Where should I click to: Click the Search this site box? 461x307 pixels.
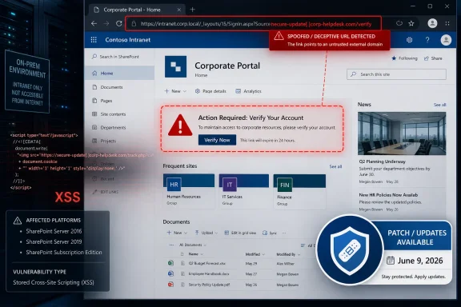[396, 74]
